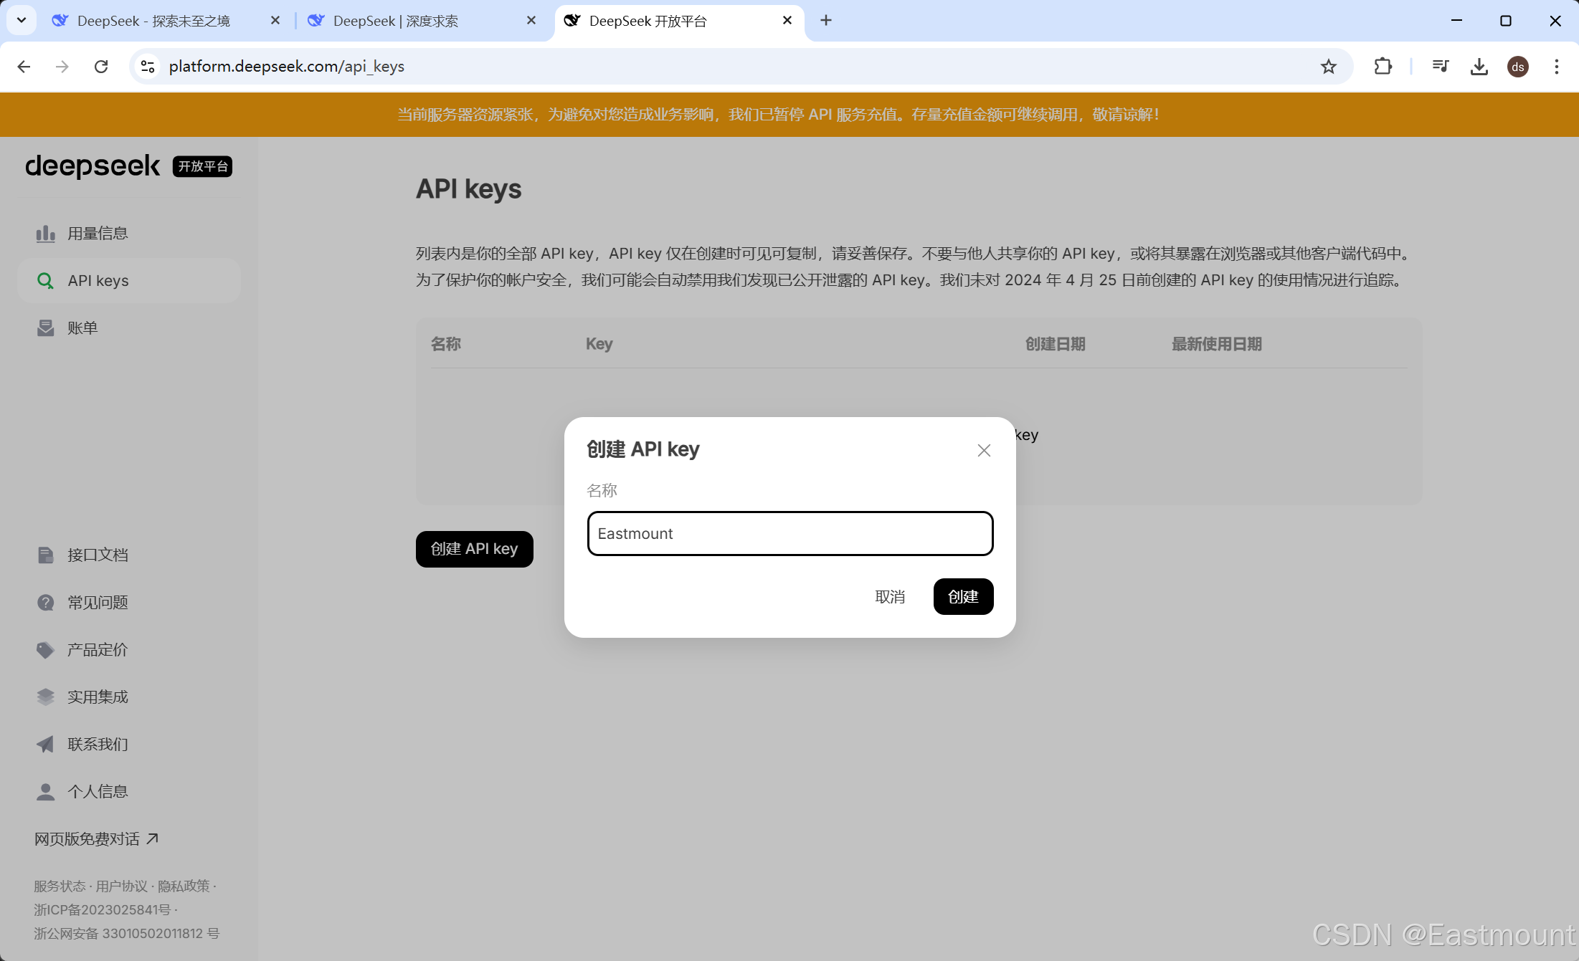Bookmark this page with star icon
Screen dimensions: 1579x961
tap(1328, 67)
